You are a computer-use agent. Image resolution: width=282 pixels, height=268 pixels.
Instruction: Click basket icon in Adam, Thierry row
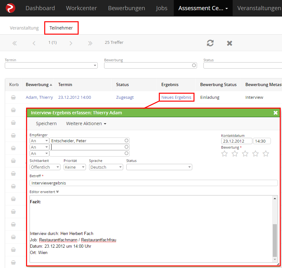click(13, 97)
